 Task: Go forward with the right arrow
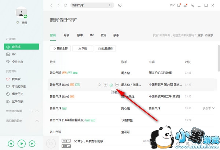58,6
